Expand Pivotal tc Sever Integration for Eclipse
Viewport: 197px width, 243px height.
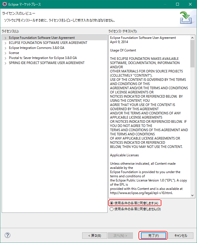[x=5, y=58]
